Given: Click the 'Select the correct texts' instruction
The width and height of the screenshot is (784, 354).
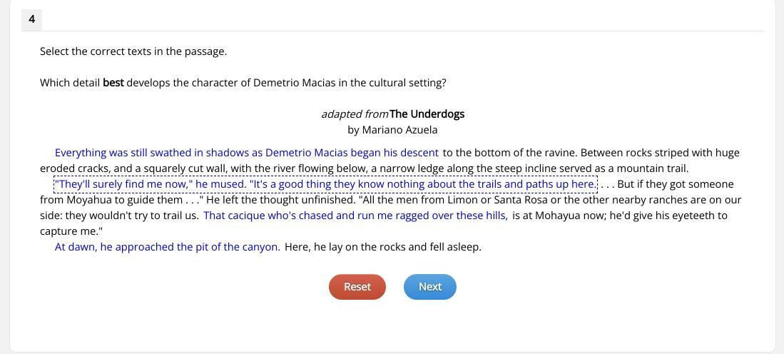Looking at the screenshot, I should coord(133,51).
